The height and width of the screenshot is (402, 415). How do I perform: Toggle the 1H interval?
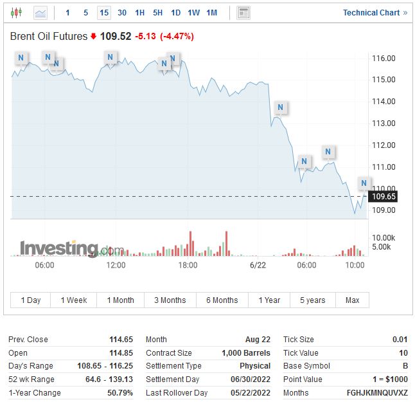[139, 13]
